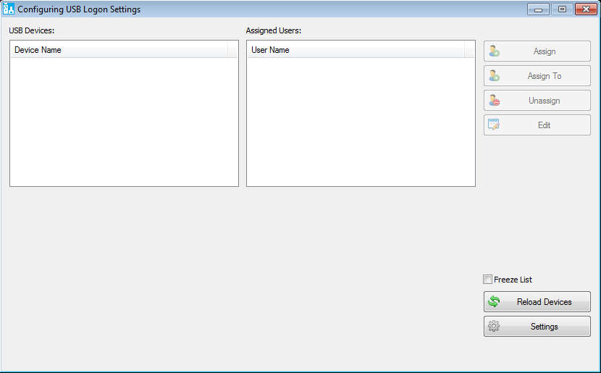Screen dimensions: 601x373
Task: Sort by Device Name column header
Action: coord(119,50)
